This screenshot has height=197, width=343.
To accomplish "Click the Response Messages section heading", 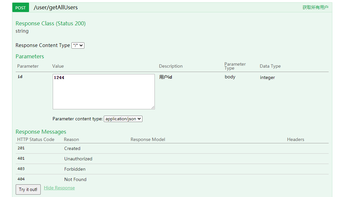I will (41, 132).
